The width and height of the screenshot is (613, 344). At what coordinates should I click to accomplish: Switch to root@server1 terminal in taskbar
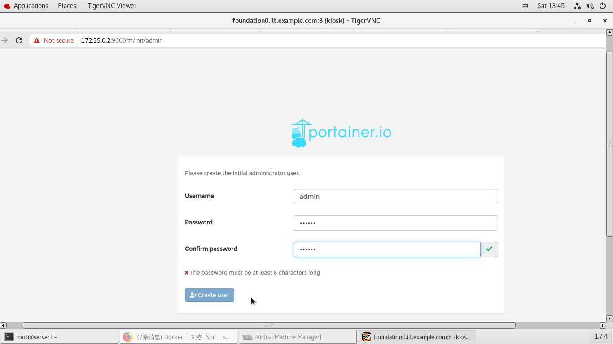click(x=59, y=337)
